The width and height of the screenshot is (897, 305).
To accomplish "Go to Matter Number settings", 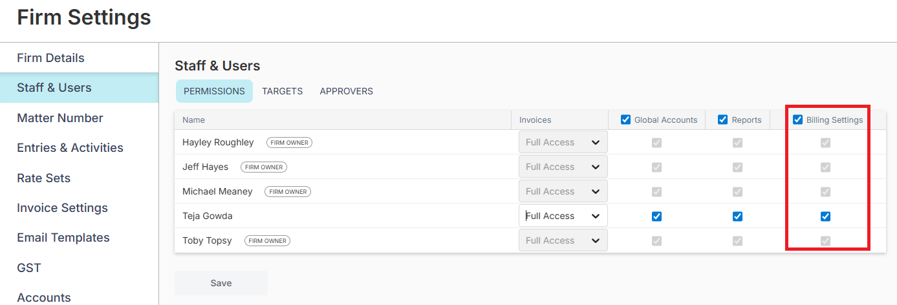I will pyautogui.click(x=60, y=118).
